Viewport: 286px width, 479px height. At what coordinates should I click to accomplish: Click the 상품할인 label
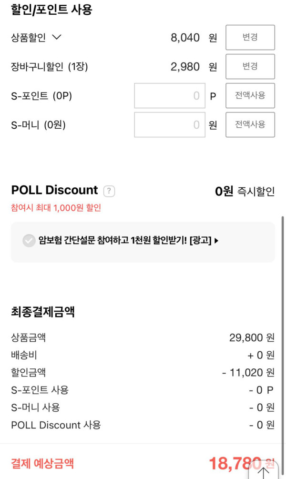point(28,38)
